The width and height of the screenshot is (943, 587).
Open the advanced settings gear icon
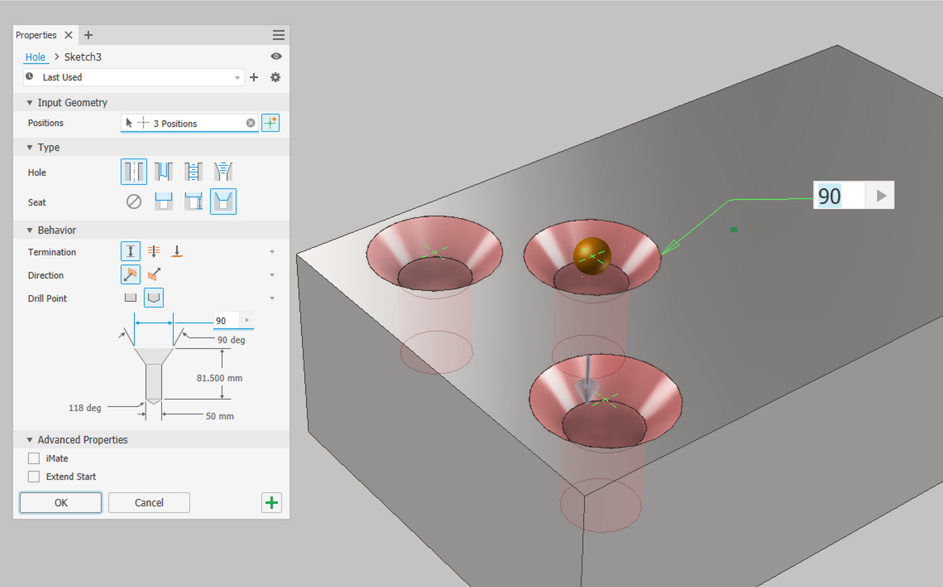(275, 77)
